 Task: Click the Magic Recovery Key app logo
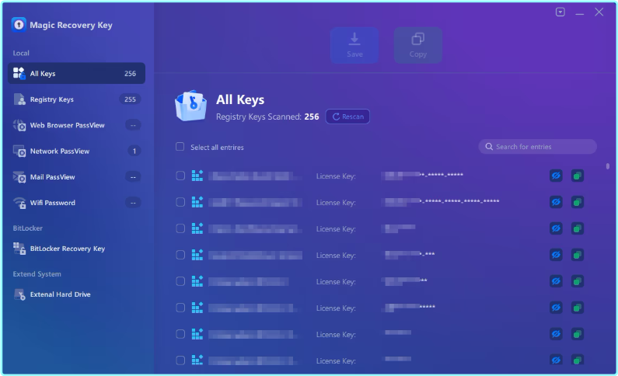pos(19,25)
